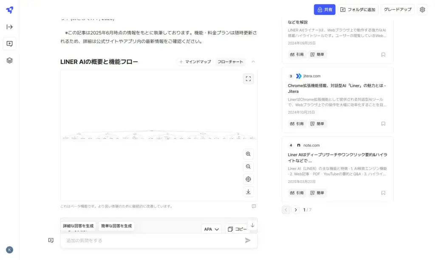
Task: Open the settings gear icon
Action: point(422,9)
